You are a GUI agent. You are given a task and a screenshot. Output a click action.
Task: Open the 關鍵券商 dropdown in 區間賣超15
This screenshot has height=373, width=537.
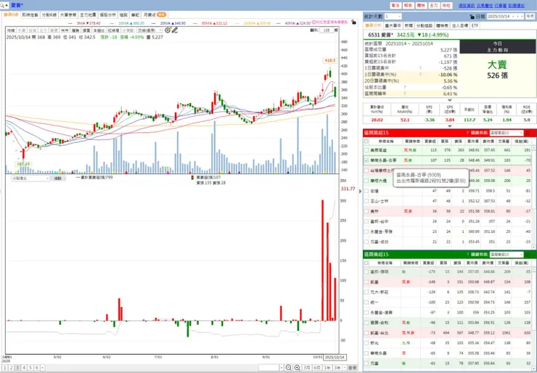pos(507,255)
